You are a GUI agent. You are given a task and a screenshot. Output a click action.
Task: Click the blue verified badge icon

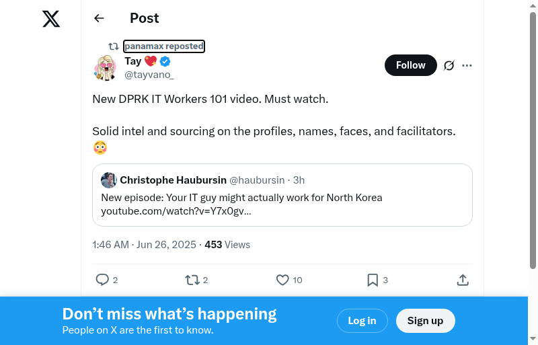(165, 62)
